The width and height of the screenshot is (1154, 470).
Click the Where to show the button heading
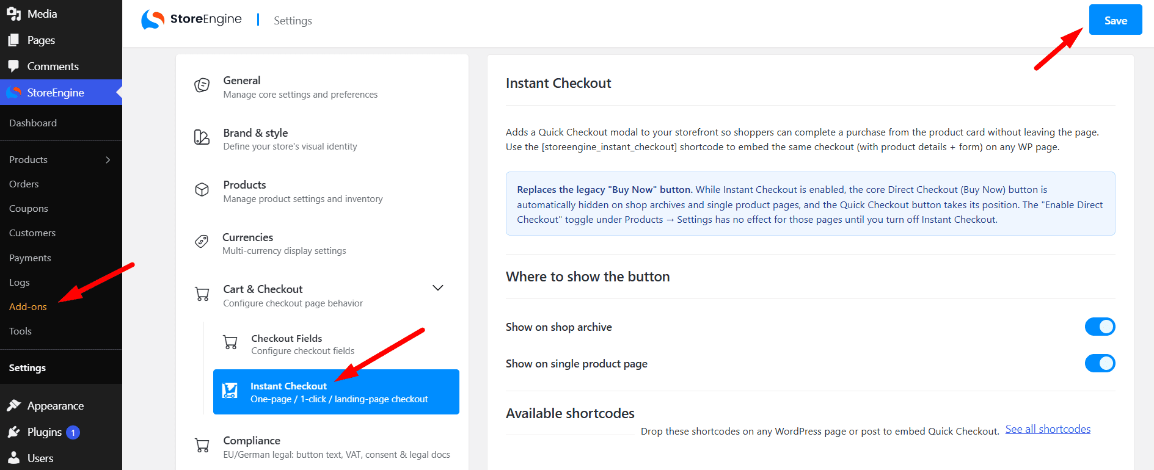tap(588, 277)
